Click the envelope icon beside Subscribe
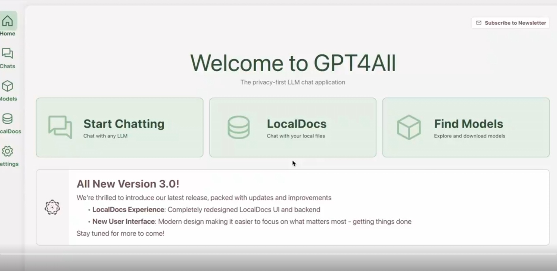This screenshot has width=557, height=271. click(479, 23)
